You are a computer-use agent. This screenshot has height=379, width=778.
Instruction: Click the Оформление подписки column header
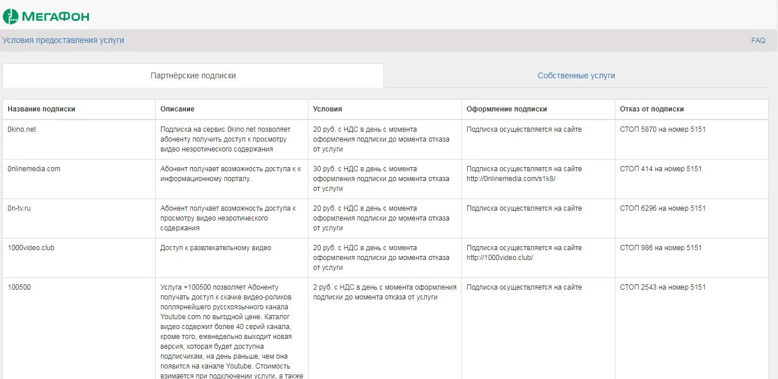[x=507, y=109]
